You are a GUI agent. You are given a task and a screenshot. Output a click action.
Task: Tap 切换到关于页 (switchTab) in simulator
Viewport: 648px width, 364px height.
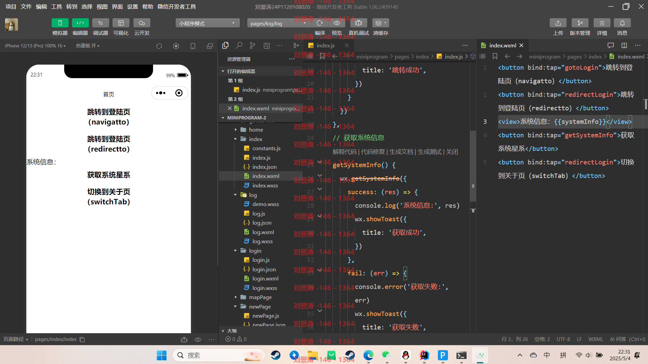[x=108, y=197]
